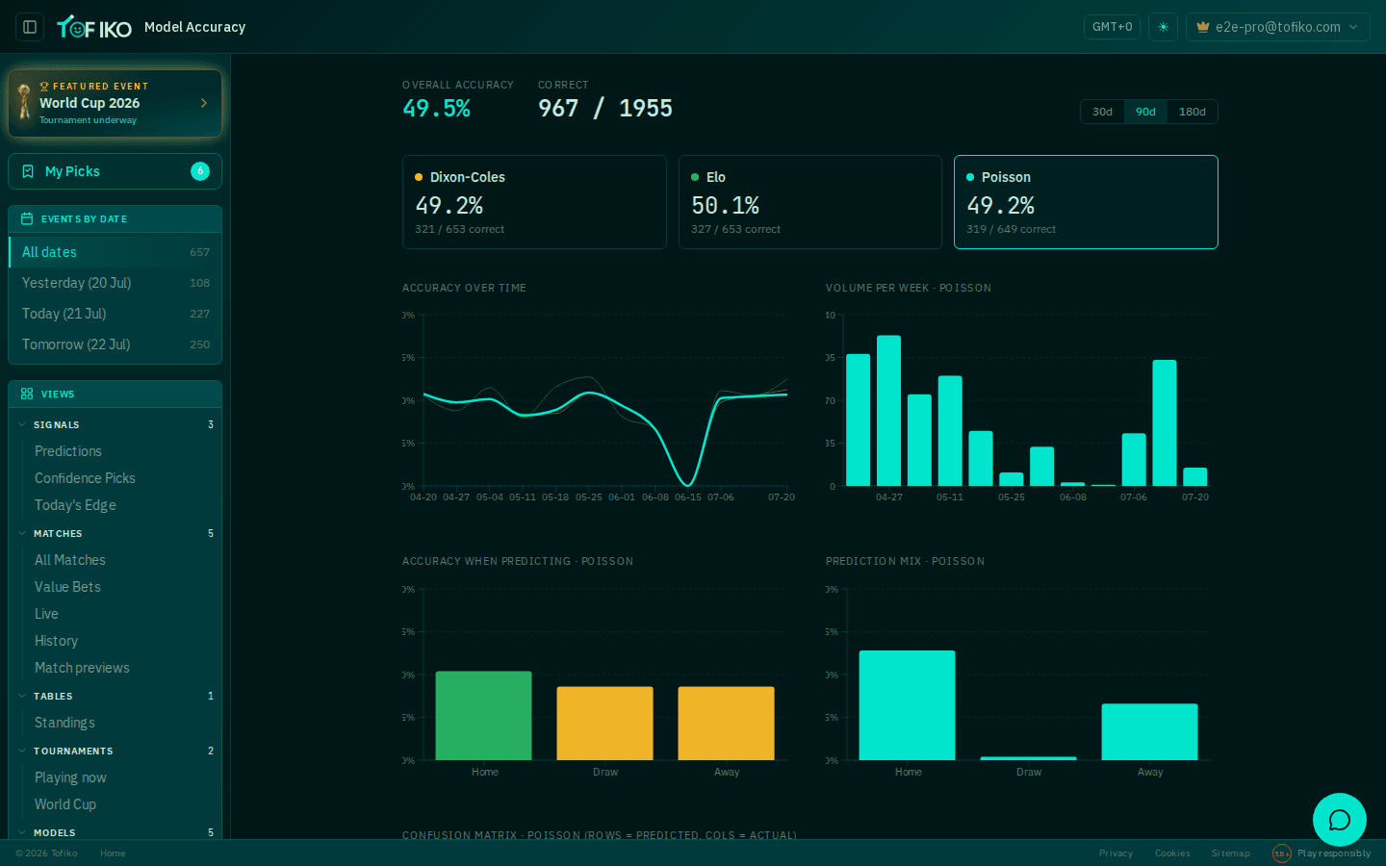Select the 30d time range
The width and height of the screenshot is (1386, 866).
[x=1102, y=112]
